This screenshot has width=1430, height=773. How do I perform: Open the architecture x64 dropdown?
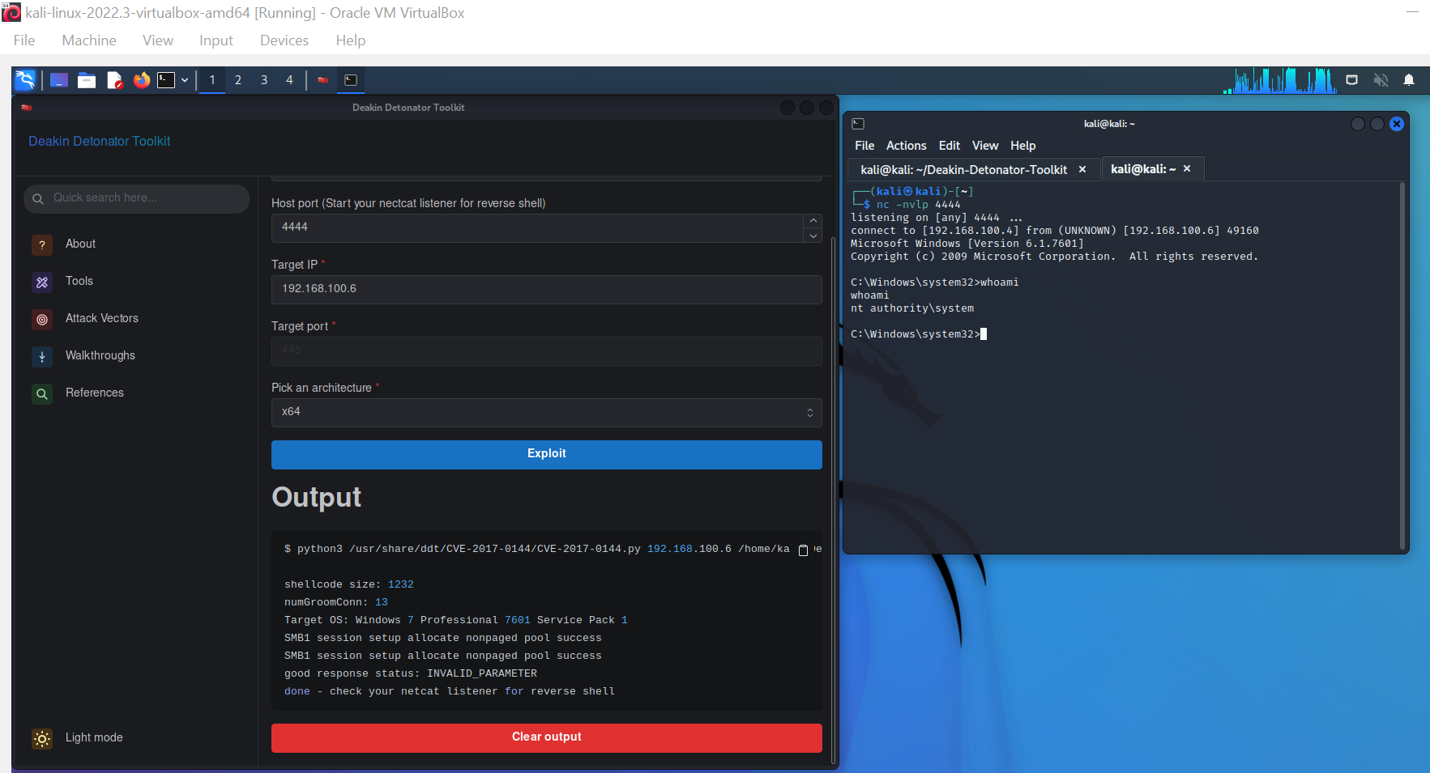coord(547,412)
